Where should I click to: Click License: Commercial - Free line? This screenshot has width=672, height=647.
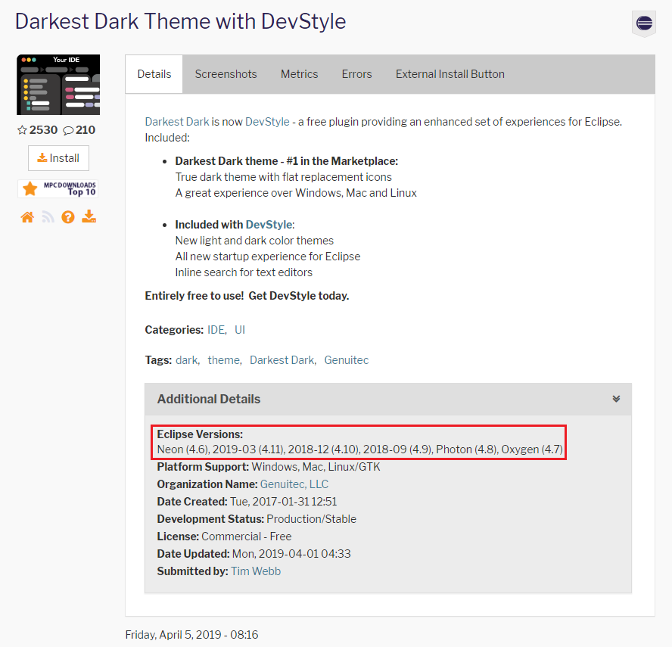[x=224, y=537]
